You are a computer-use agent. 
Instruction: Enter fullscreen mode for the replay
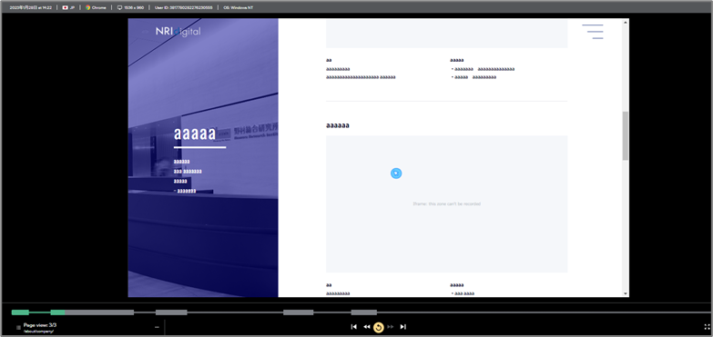point(707,327)
